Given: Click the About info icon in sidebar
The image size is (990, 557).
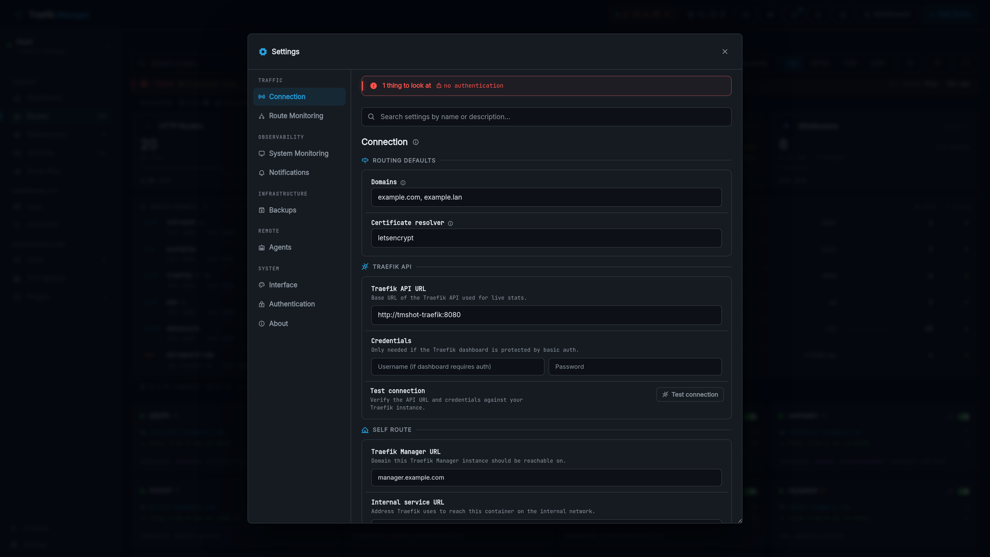Looking at the screenshot, I should (x=262, y=324).
